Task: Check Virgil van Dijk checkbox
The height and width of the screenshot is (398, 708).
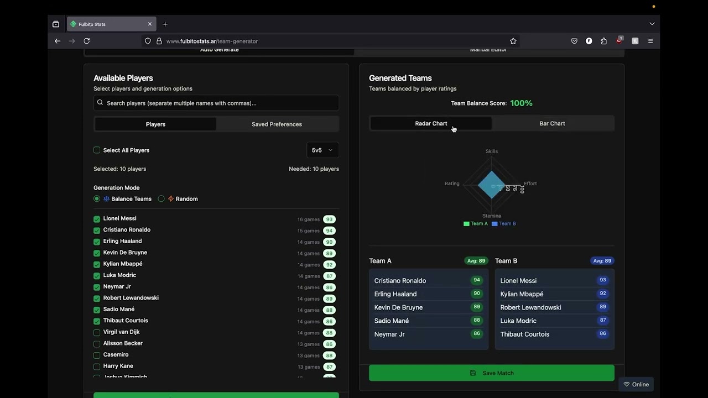Action: point(97,332)
